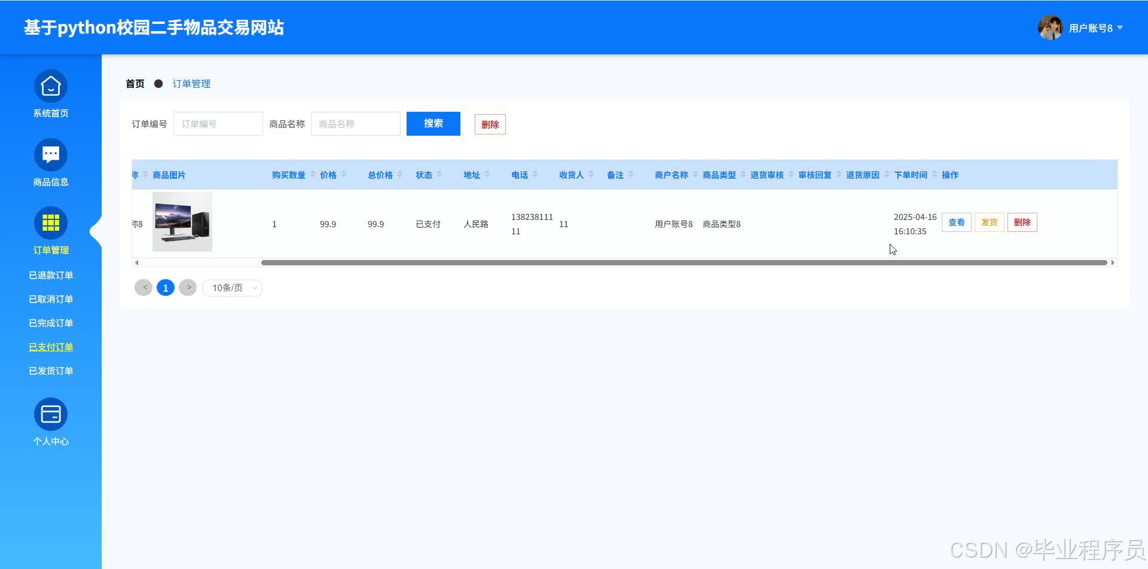Sort by 商户名称 column arrows
Screen dimensions: 1148x569
click(695, 174)
